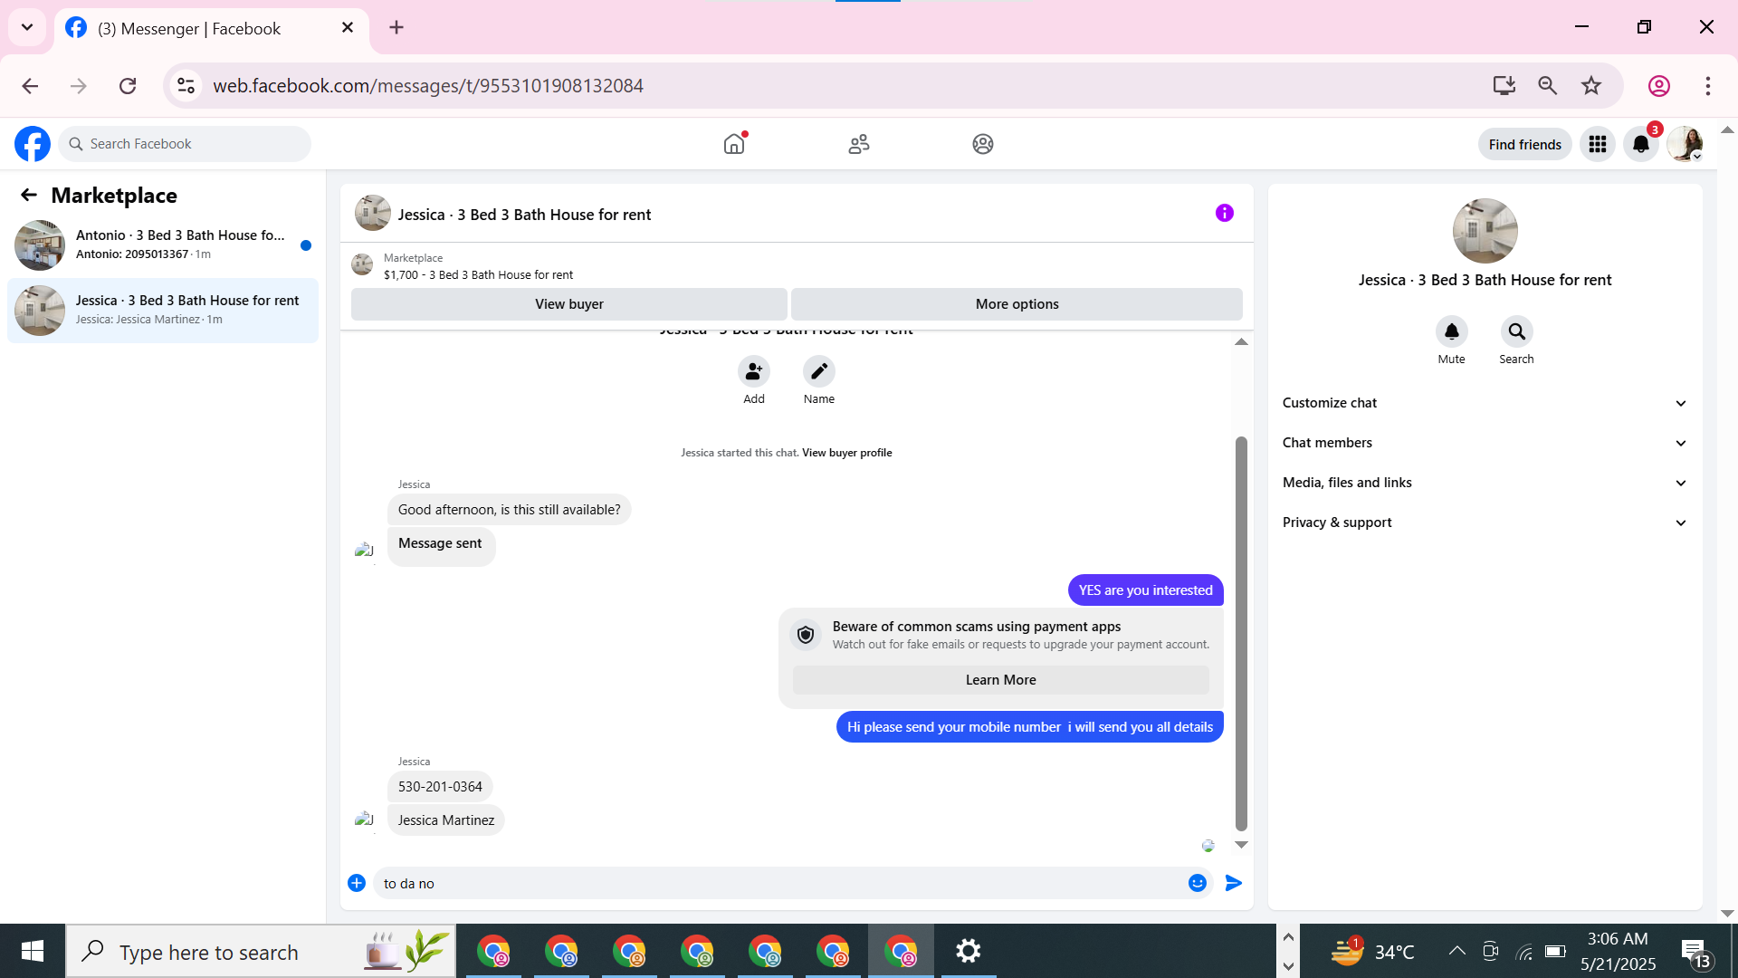The height and width of the screenshot is (978, 1738).
Task: Search in conversation using magnifier icon
Action: pos(1517,331)
